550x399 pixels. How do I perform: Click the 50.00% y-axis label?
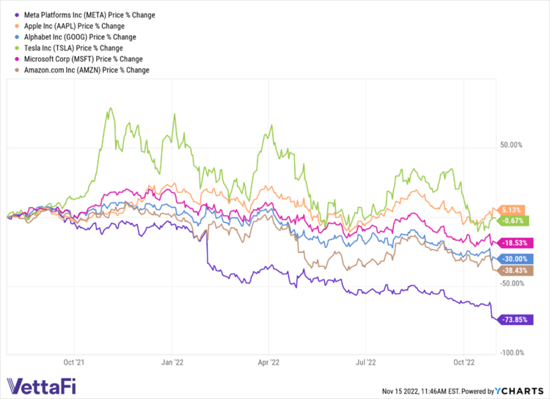(513, 145)
